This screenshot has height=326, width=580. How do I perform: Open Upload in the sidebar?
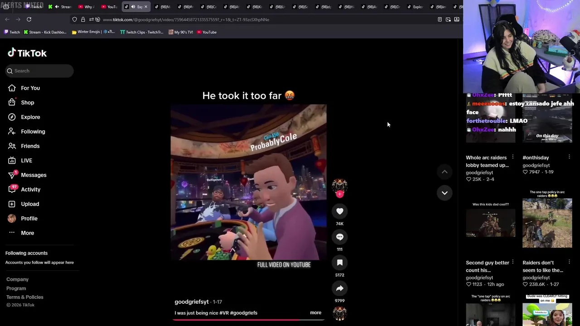[30, 204]
